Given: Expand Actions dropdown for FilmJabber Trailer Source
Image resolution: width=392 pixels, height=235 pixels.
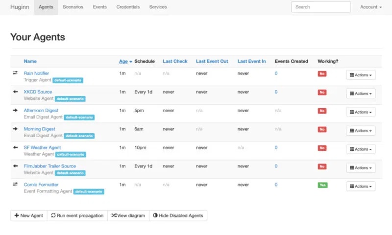Looking at the screenshot, I should (x=361, y=167).
